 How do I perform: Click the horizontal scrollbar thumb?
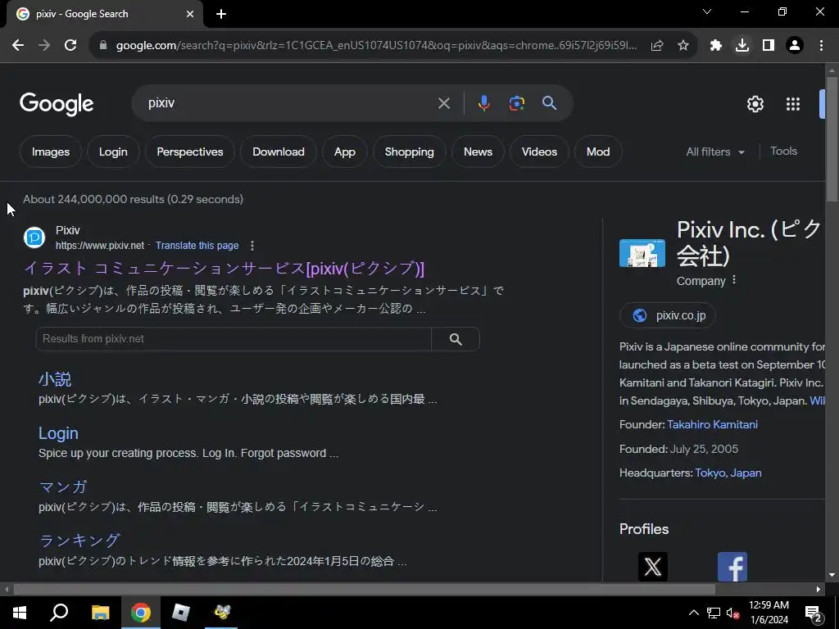364,590
